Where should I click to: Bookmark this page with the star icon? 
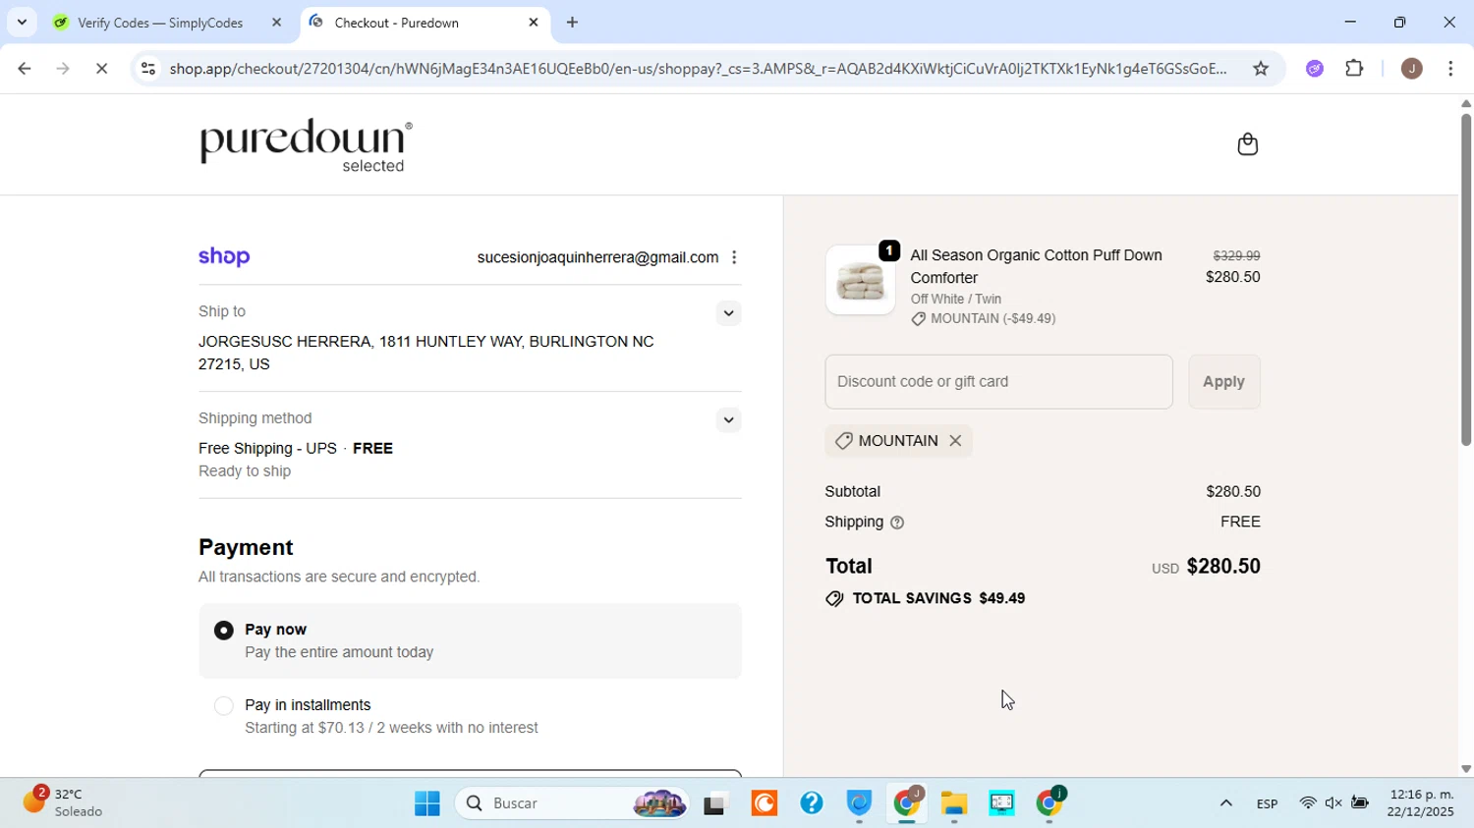coord(1261,69)
